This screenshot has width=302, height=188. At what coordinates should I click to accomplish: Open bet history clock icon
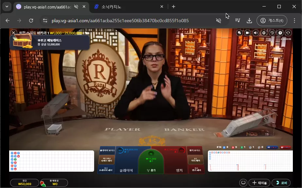tap(272, 33)
